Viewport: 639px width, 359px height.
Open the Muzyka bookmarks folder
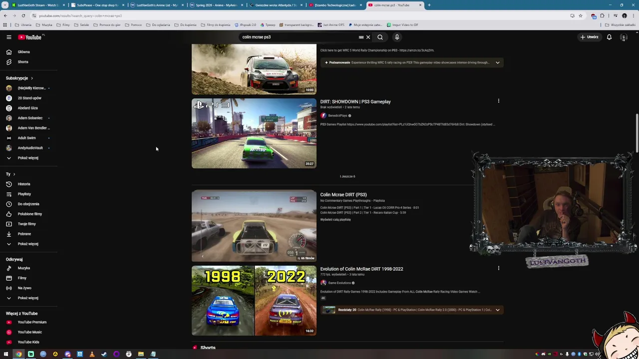[44, 25]
